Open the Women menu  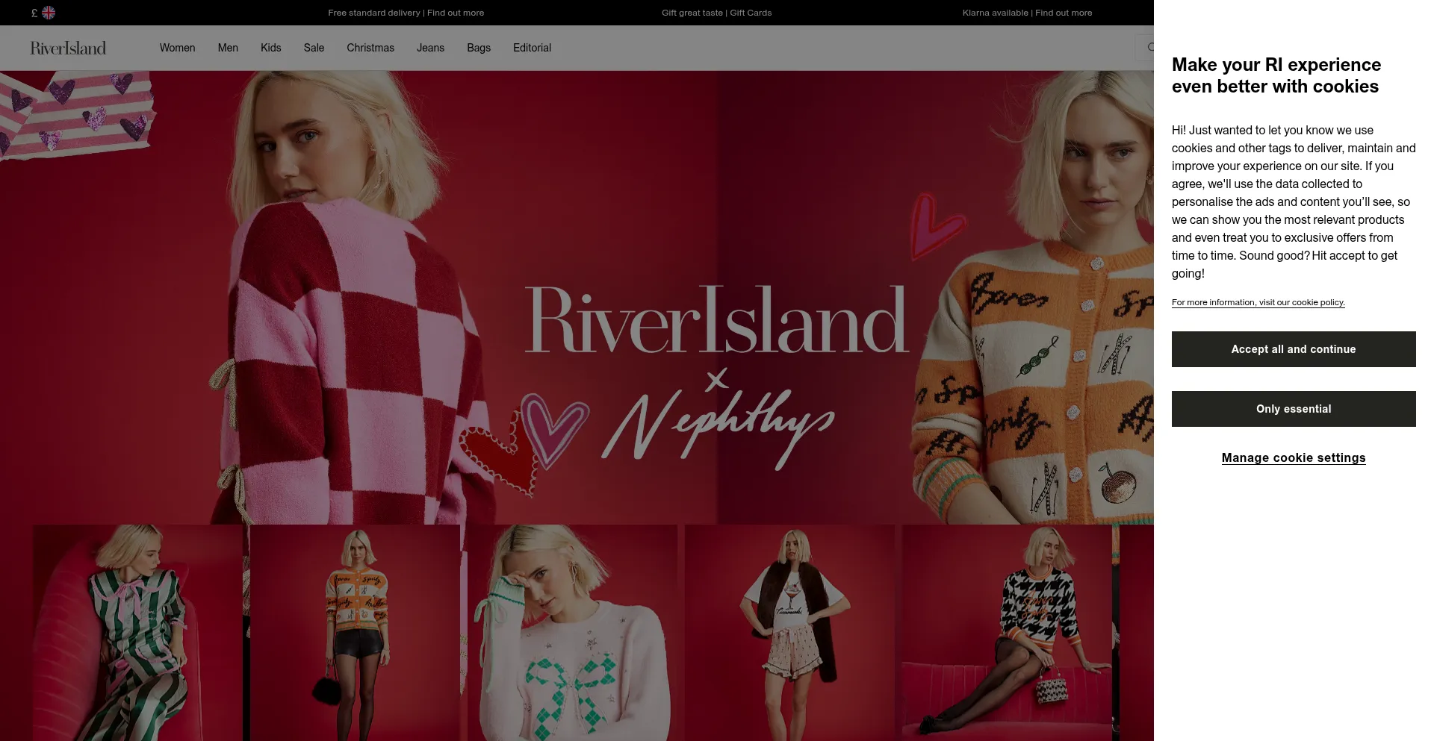[x=177, y=48]
